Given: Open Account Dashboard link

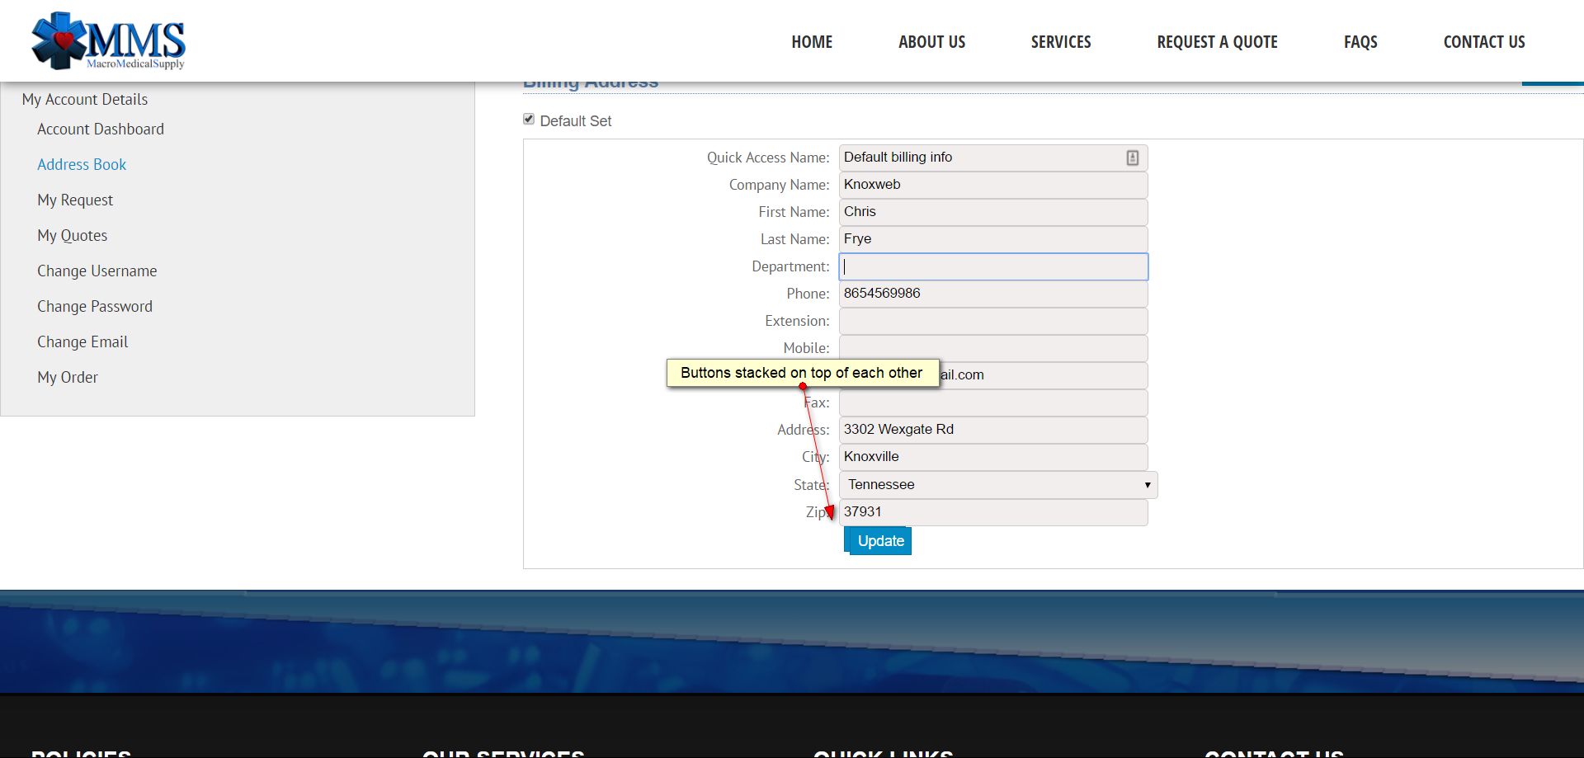Looking at the screenshot, I should pyautogui.click(x=101, y=129).
